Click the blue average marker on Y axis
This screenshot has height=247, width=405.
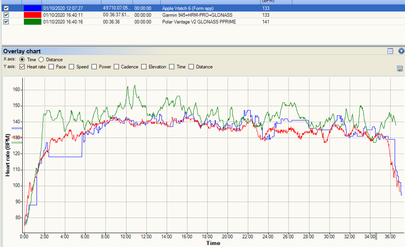coord(17,128)
